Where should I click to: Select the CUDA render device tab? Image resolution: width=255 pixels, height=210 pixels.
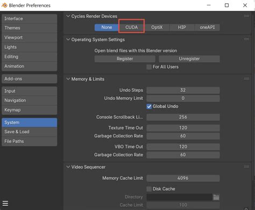132,27
